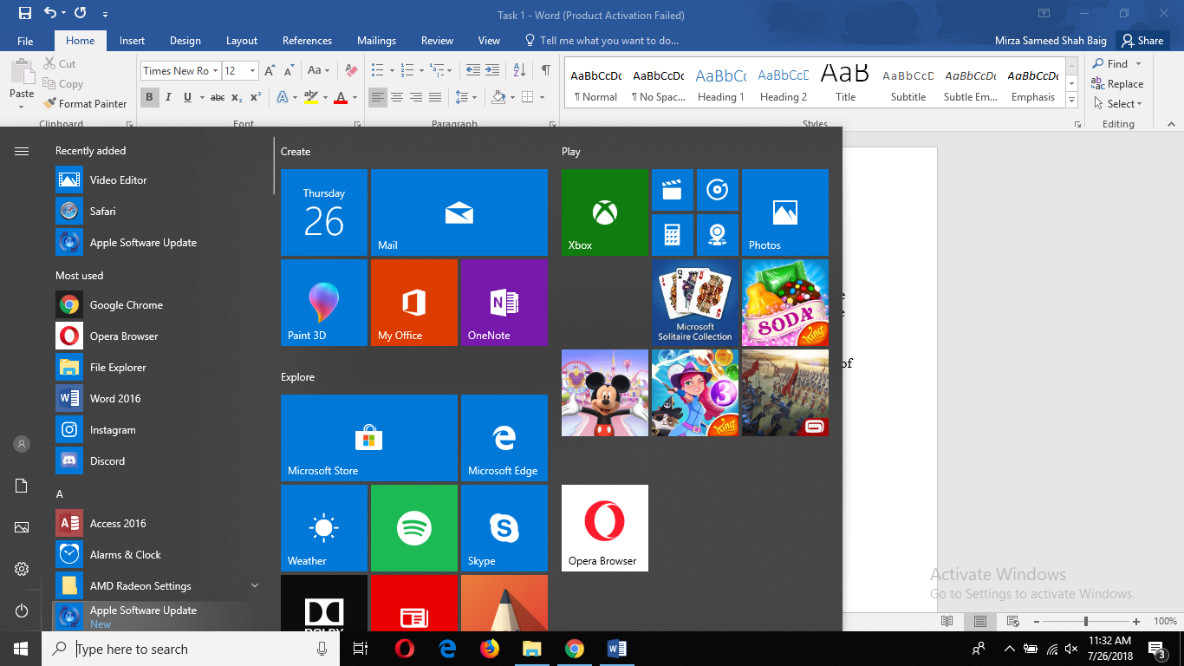Open the Find dropdown arrow

[1138, 63]
